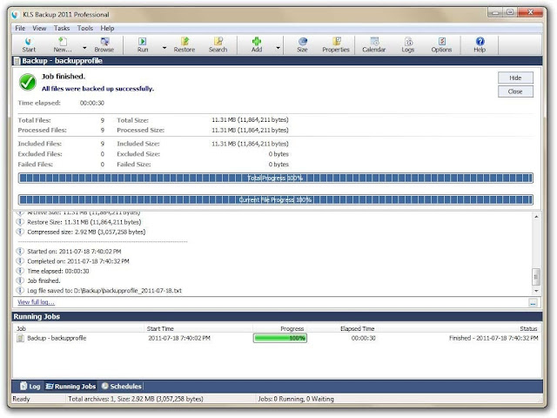Screen dimensions: 557x418
Task: Click the Start Time column header
Action: click(160, 329)
